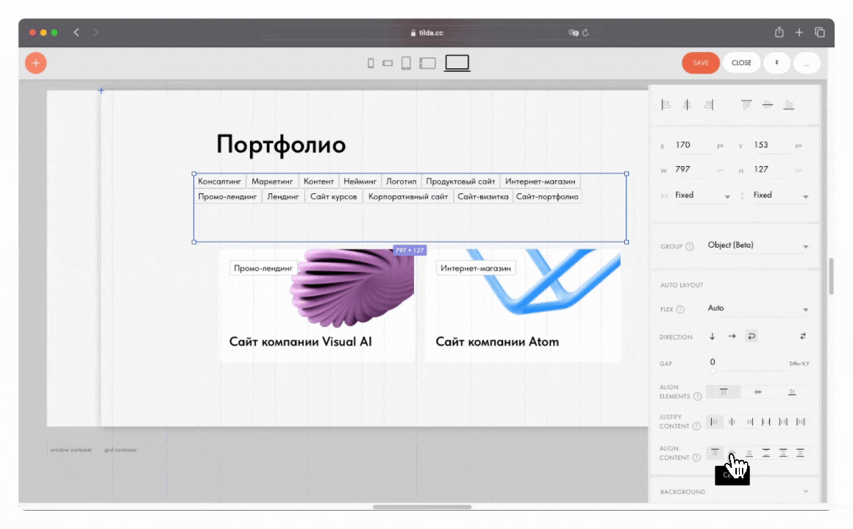Set Align Content to start
Viewport: 853px width, 529px height.
click(x=715, y=453)
